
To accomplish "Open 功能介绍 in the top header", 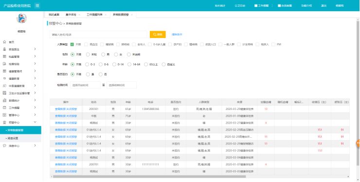I will click(x=306, y=5).
